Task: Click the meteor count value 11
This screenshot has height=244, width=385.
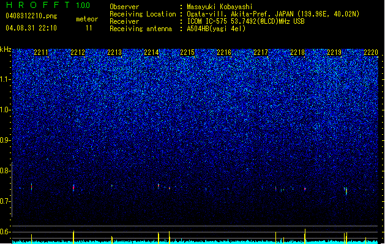Action: pyautogui.click(x=89, y=28)
